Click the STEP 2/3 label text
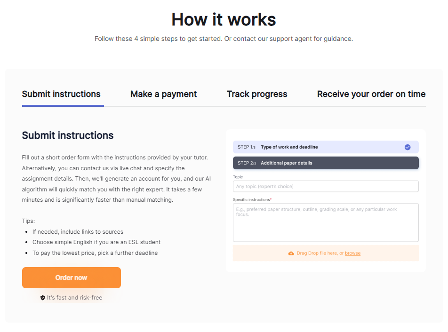The image size is (448, 332). [247, 163]
